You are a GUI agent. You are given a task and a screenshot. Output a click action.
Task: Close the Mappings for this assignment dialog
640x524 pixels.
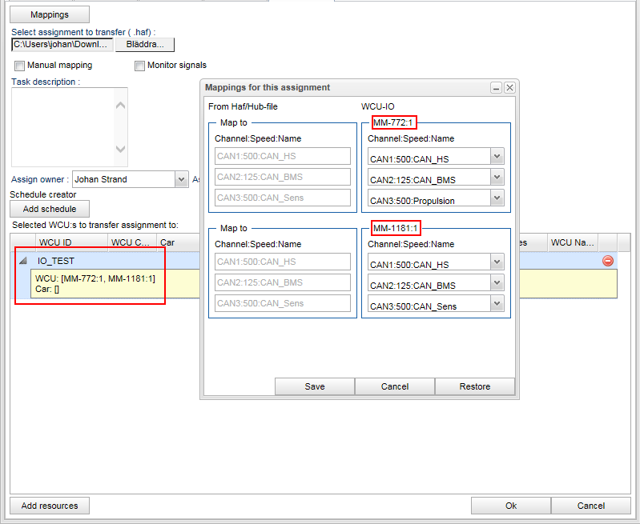coord(509,88)
